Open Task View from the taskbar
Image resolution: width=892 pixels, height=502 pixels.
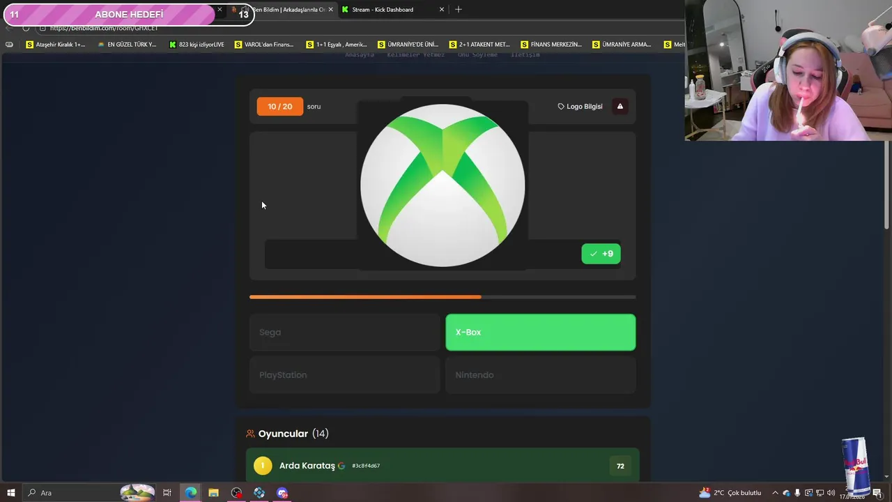[167, 493]
